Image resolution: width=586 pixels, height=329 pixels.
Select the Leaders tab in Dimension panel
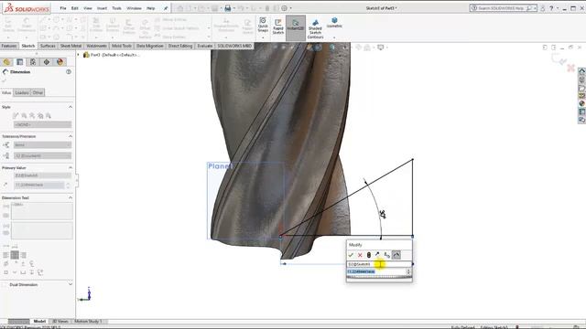[x=22, y=92]
